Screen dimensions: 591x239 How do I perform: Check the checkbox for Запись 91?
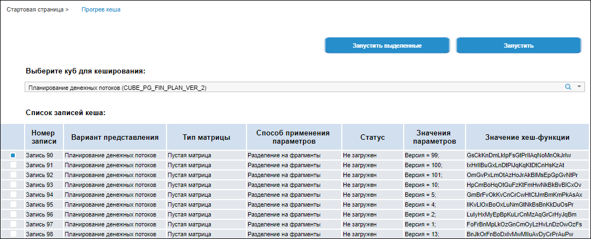(13, 165)
